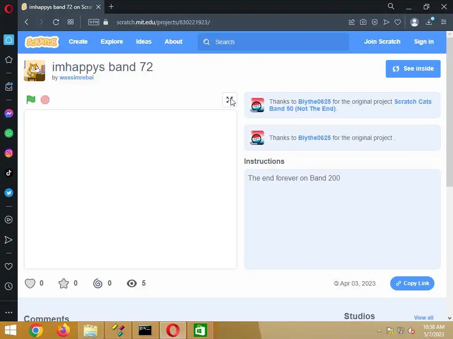This screenshot has width=453, height=339.
Task: Open the sidebar player icon
Action: 9,220
